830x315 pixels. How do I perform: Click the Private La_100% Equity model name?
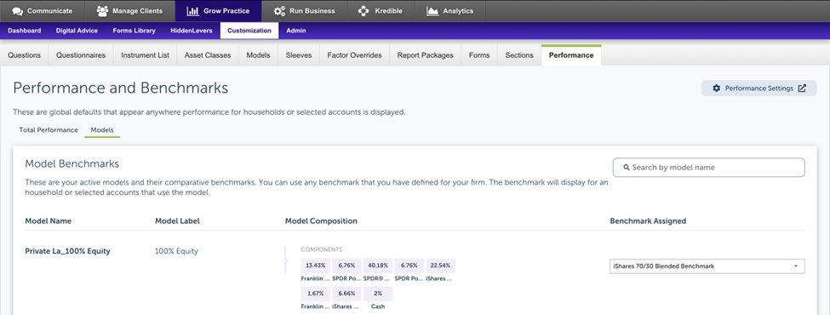tap(68, 251)
